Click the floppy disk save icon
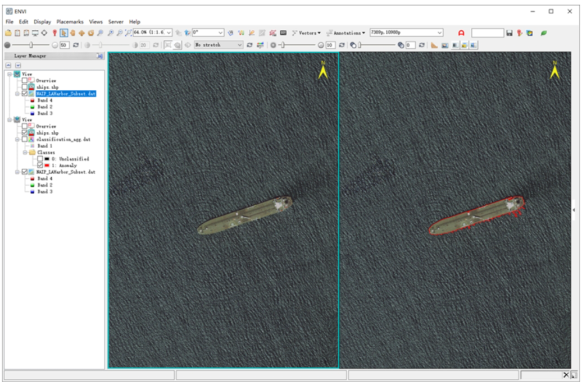The image size is (582, 386). (x=510, y=33)
